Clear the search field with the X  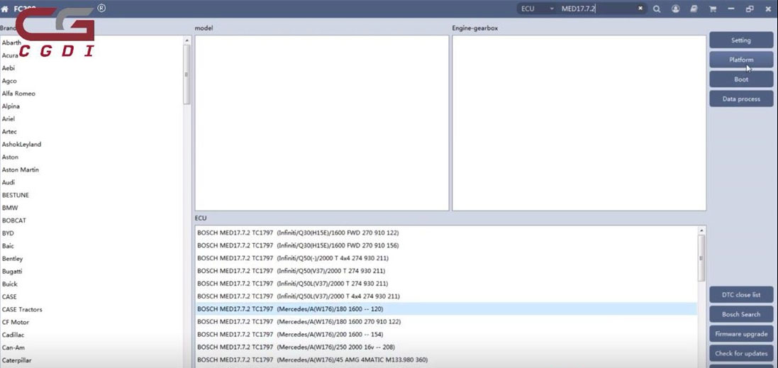[x=640, y=9]
